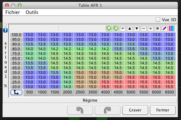This screenshot has height=120, width=181.
Task: Click cell at 100.0 load, 6500 RPM
Action: pos(169,35)
